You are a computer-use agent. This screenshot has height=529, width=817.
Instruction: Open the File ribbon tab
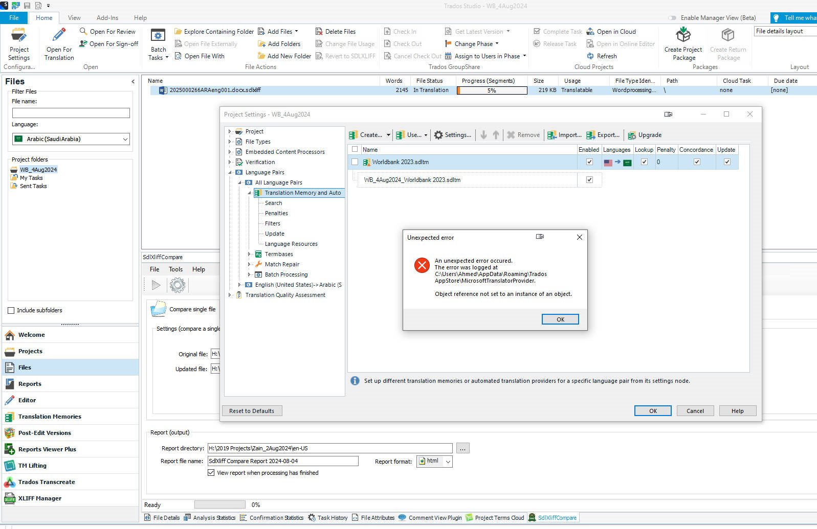[14, 18]
